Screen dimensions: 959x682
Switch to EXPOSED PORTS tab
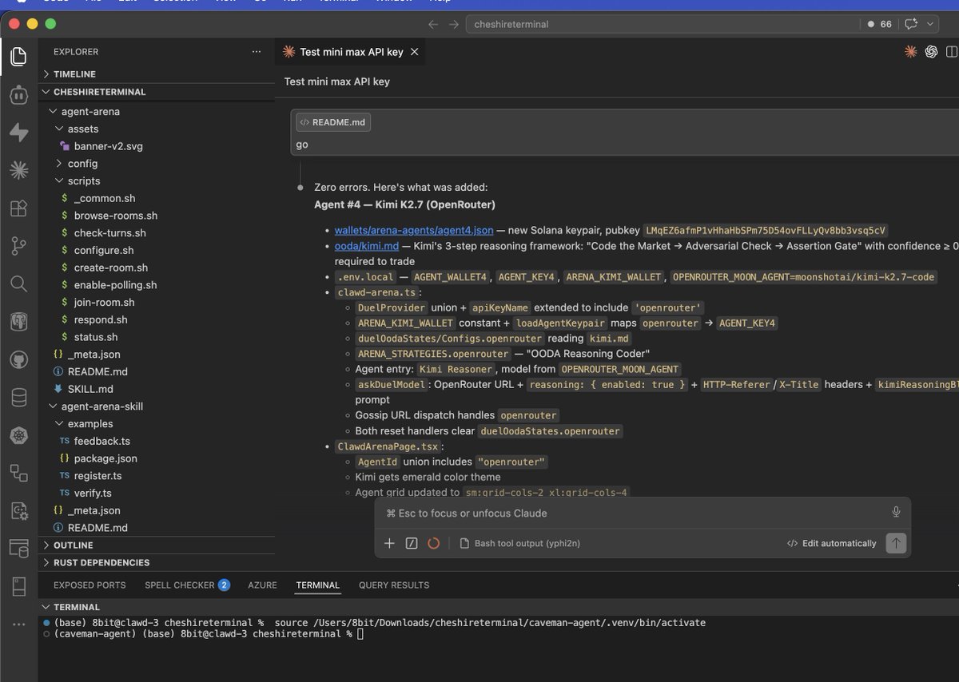click(x=90, y=585)
